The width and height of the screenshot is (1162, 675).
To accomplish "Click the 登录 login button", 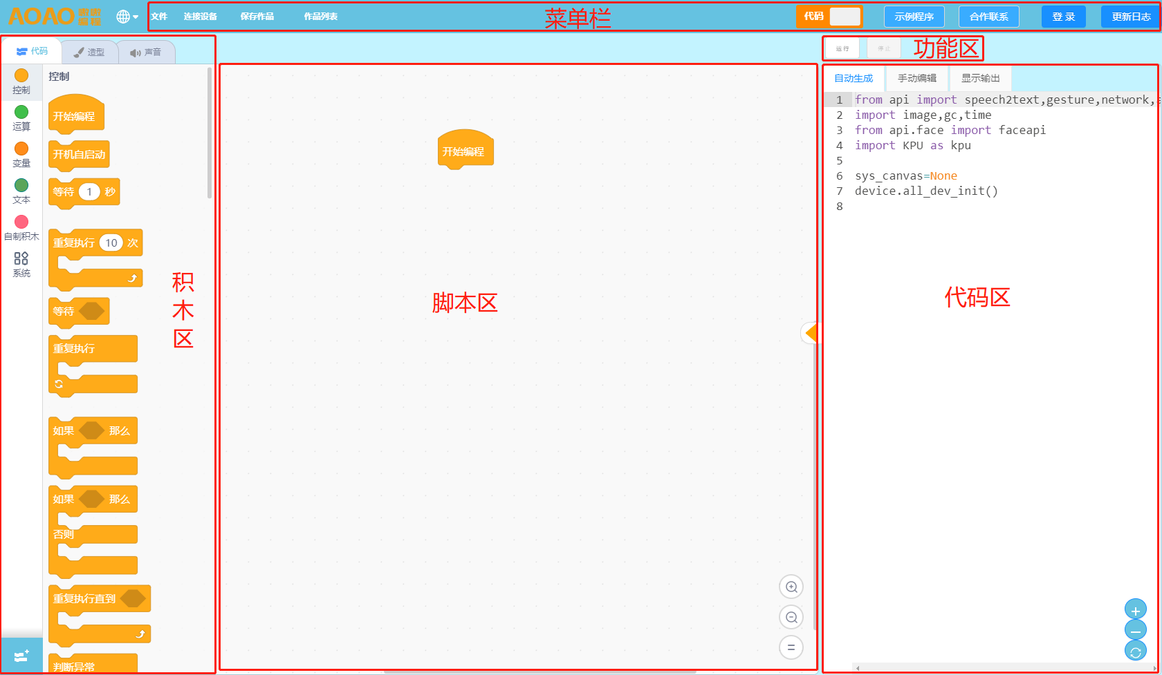I will [1064, 17].
